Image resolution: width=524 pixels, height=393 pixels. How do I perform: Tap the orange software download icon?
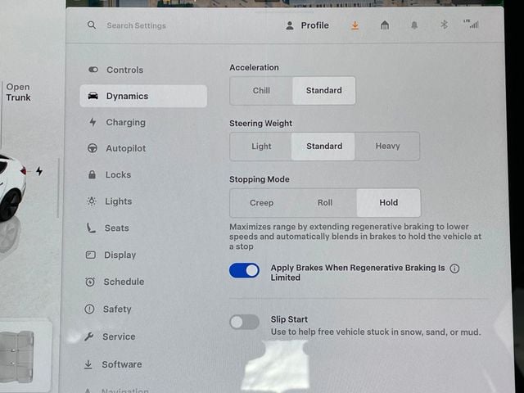pos(355,25)
